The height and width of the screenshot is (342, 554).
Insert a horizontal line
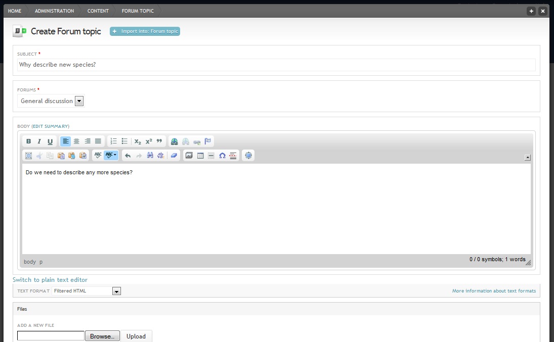[x=211, y=155]
